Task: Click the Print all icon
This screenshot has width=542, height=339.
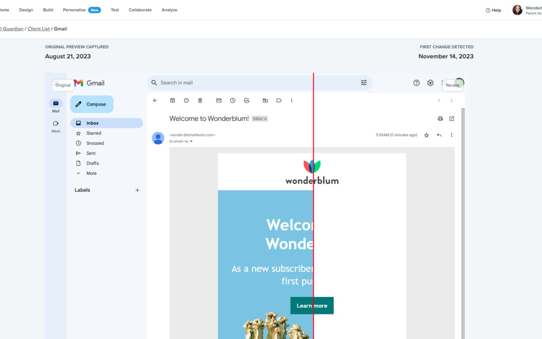Action: [440, 119]
